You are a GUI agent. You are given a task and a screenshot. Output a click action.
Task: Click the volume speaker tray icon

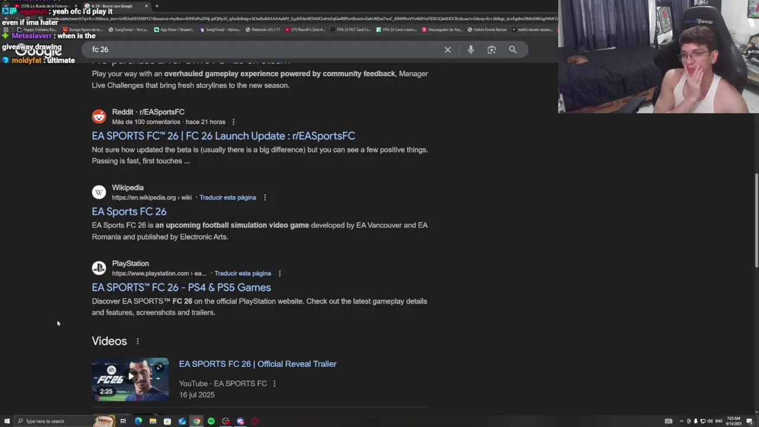click(x=710, y=421)
